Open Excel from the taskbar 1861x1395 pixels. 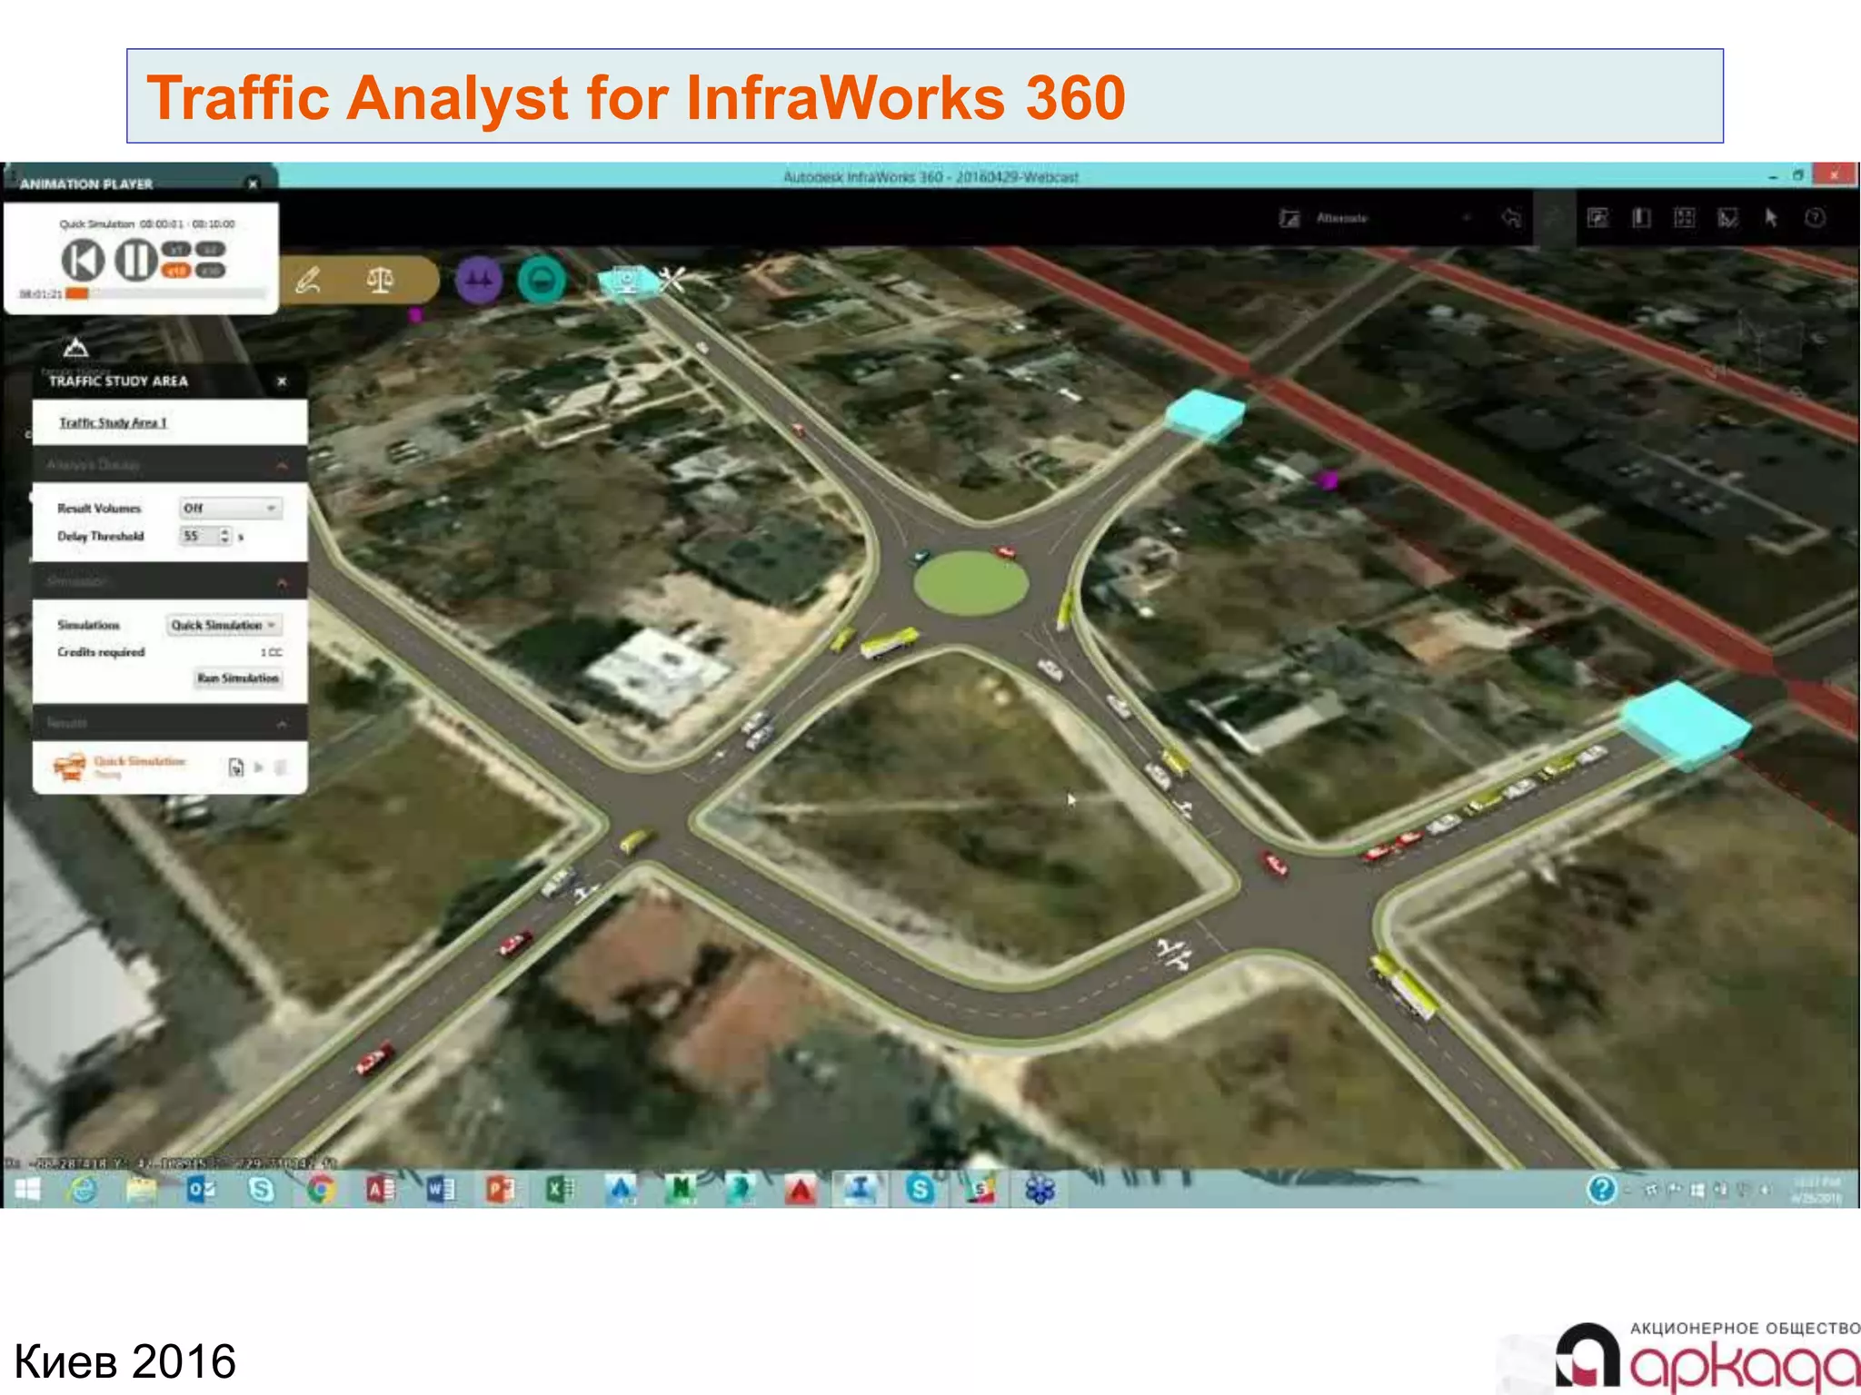point(560,1189)
